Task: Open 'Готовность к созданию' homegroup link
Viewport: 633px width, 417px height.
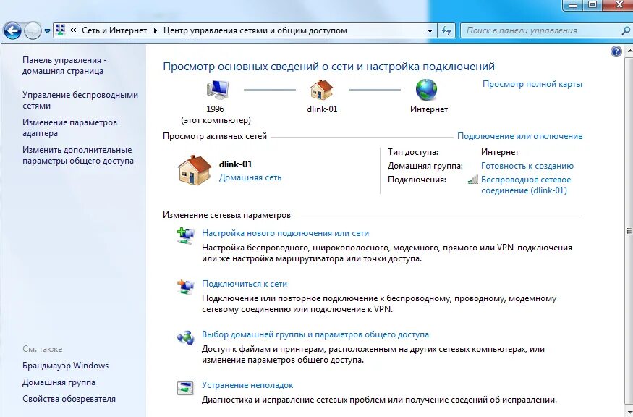Action: point(527,166)
